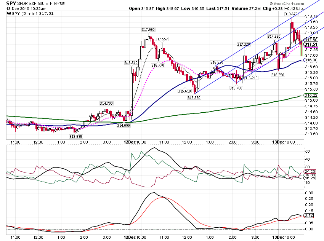The image size is (324, 241).
Task: Click the 315.330 swing low annotation
Action: click(194, 97)
